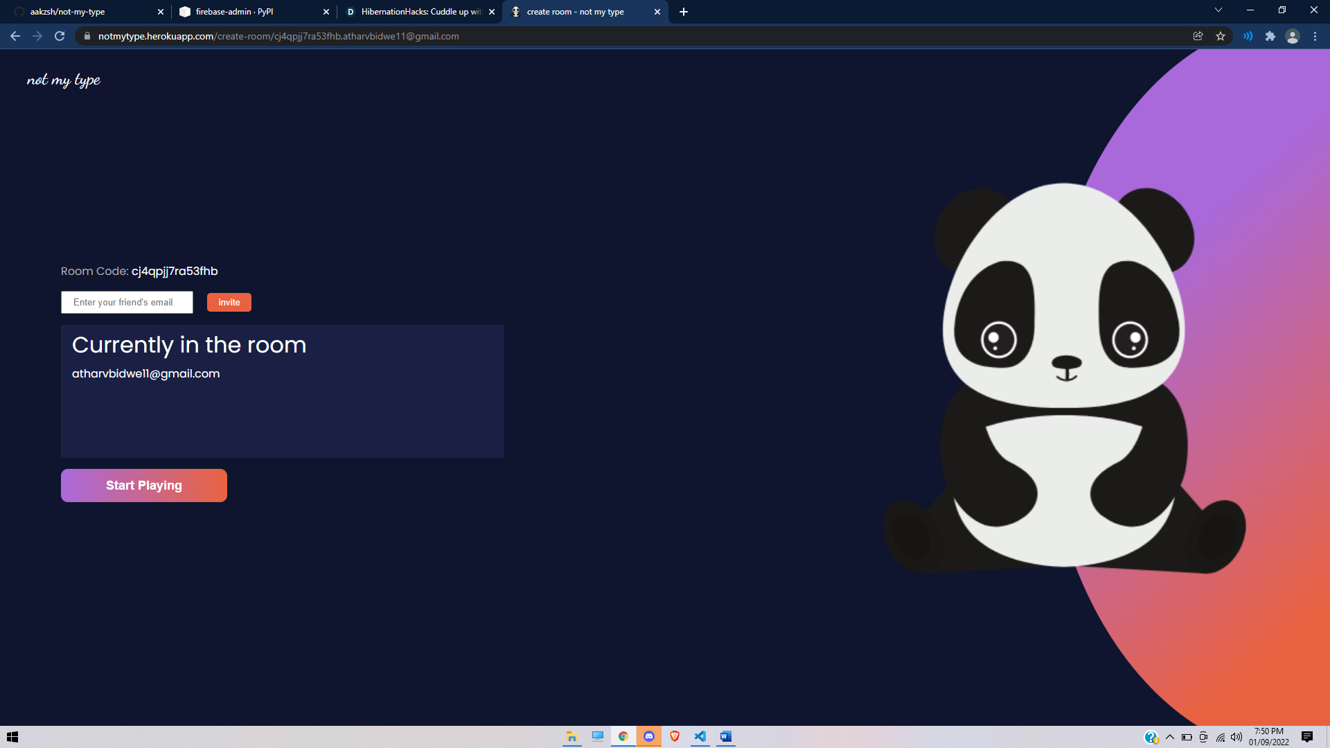
Task: Click the not my type logo
Action: [x=64, y=80]
